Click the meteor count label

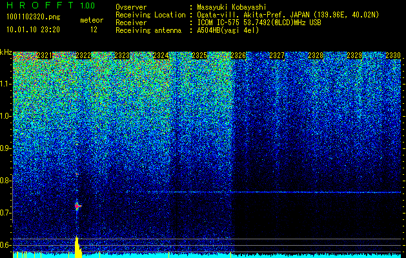coord(92,20)
